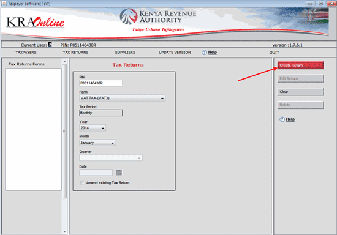Screen dimensions: 337x235
Task: Click the help question-mark icon in menu bar
Action: coord(204,53)
